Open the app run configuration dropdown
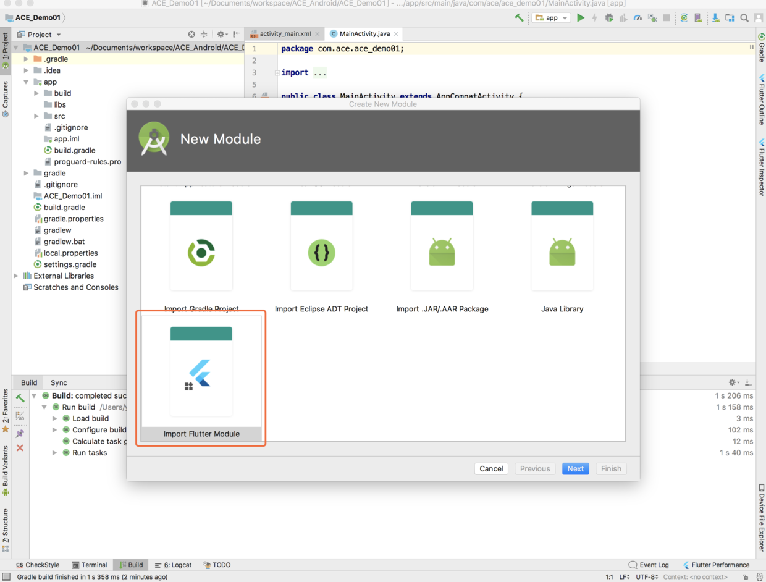Image resolution: width=766 pixels, height=582 pixels. (x=551, y=18)
